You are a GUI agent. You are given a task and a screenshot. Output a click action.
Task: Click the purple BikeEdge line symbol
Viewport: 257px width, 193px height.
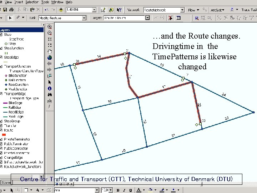(x=5, y=103)
